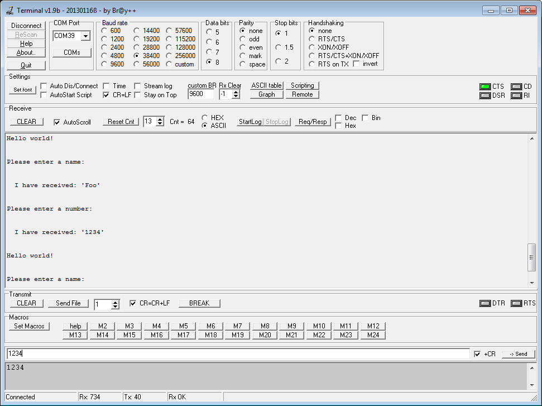The height and width of the screenshot is (406, 542).
Task: Click the custom BR input field
Action: click(x=201, y=94)
